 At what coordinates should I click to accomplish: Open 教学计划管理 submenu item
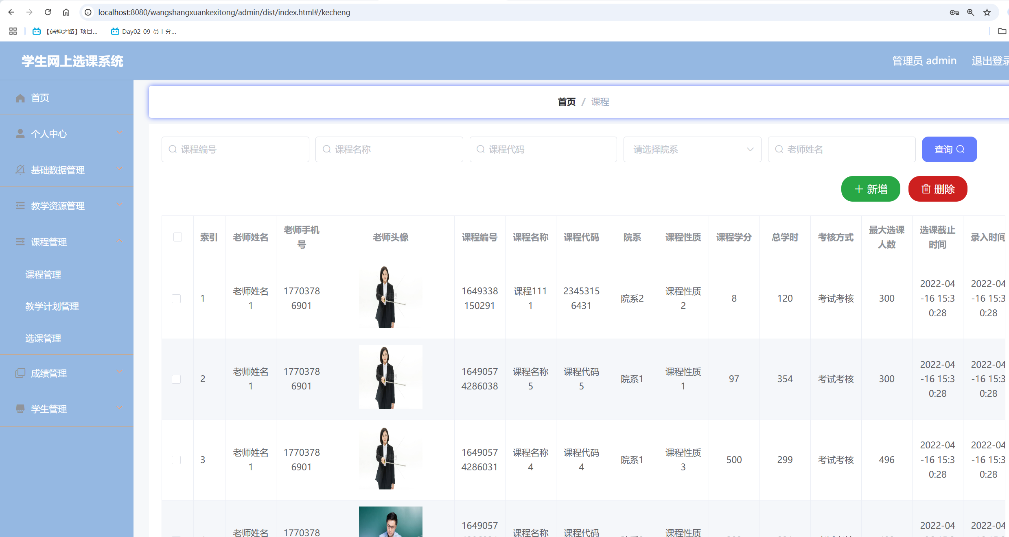(x=52, y=307)
